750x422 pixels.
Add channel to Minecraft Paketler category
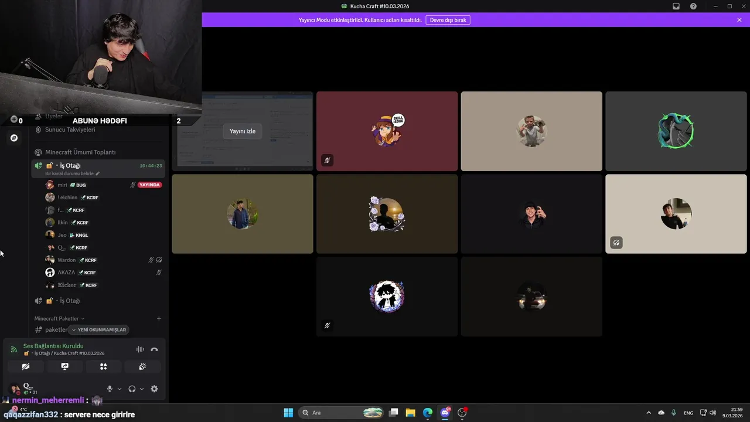click(x=159, y=318)
